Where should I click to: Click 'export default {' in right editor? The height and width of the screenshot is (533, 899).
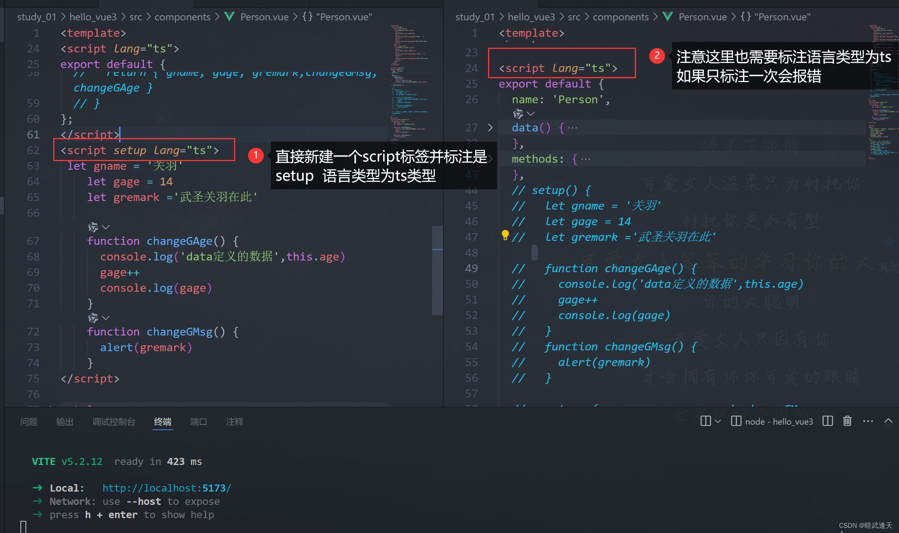(x=551, y=84)
